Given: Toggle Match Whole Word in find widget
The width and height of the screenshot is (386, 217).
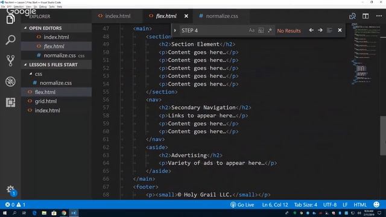Looking at the screenshot, I should click(x=261, y=31).
